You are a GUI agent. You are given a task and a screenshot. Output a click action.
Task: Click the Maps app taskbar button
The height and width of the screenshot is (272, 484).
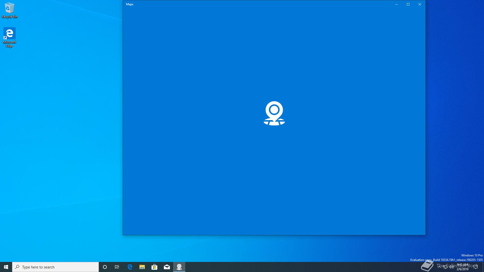point(179,267)
